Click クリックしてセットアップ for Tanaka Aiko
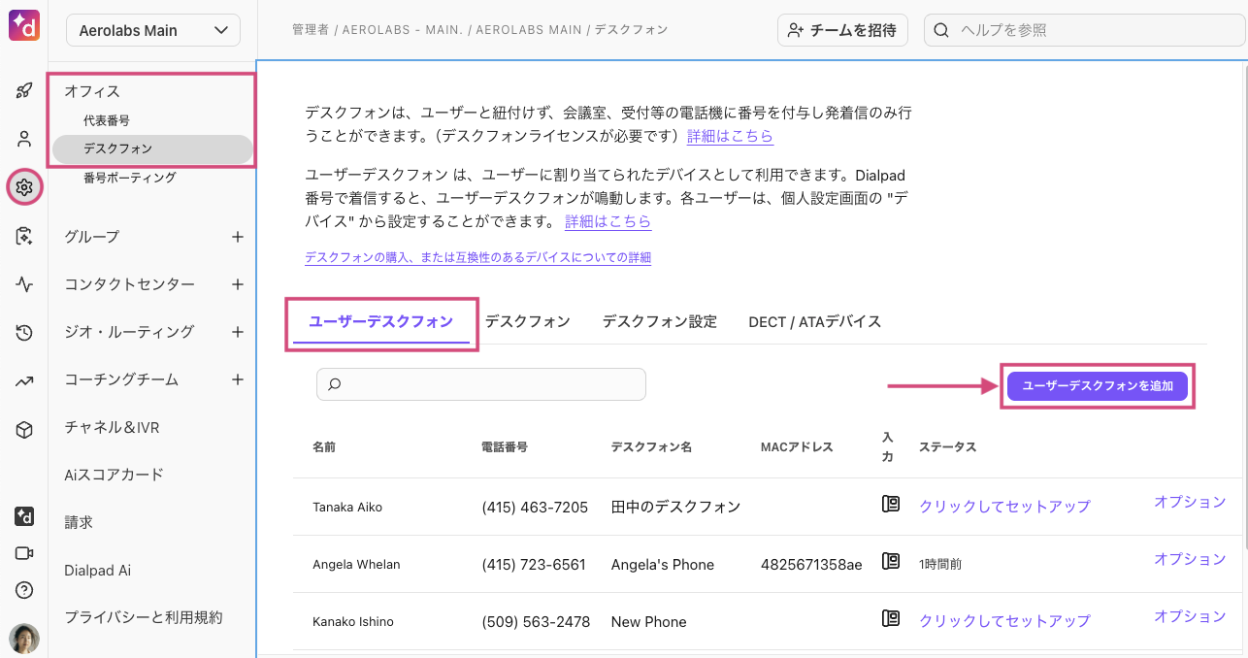Screen dimensions: 1248x658 1004,506
